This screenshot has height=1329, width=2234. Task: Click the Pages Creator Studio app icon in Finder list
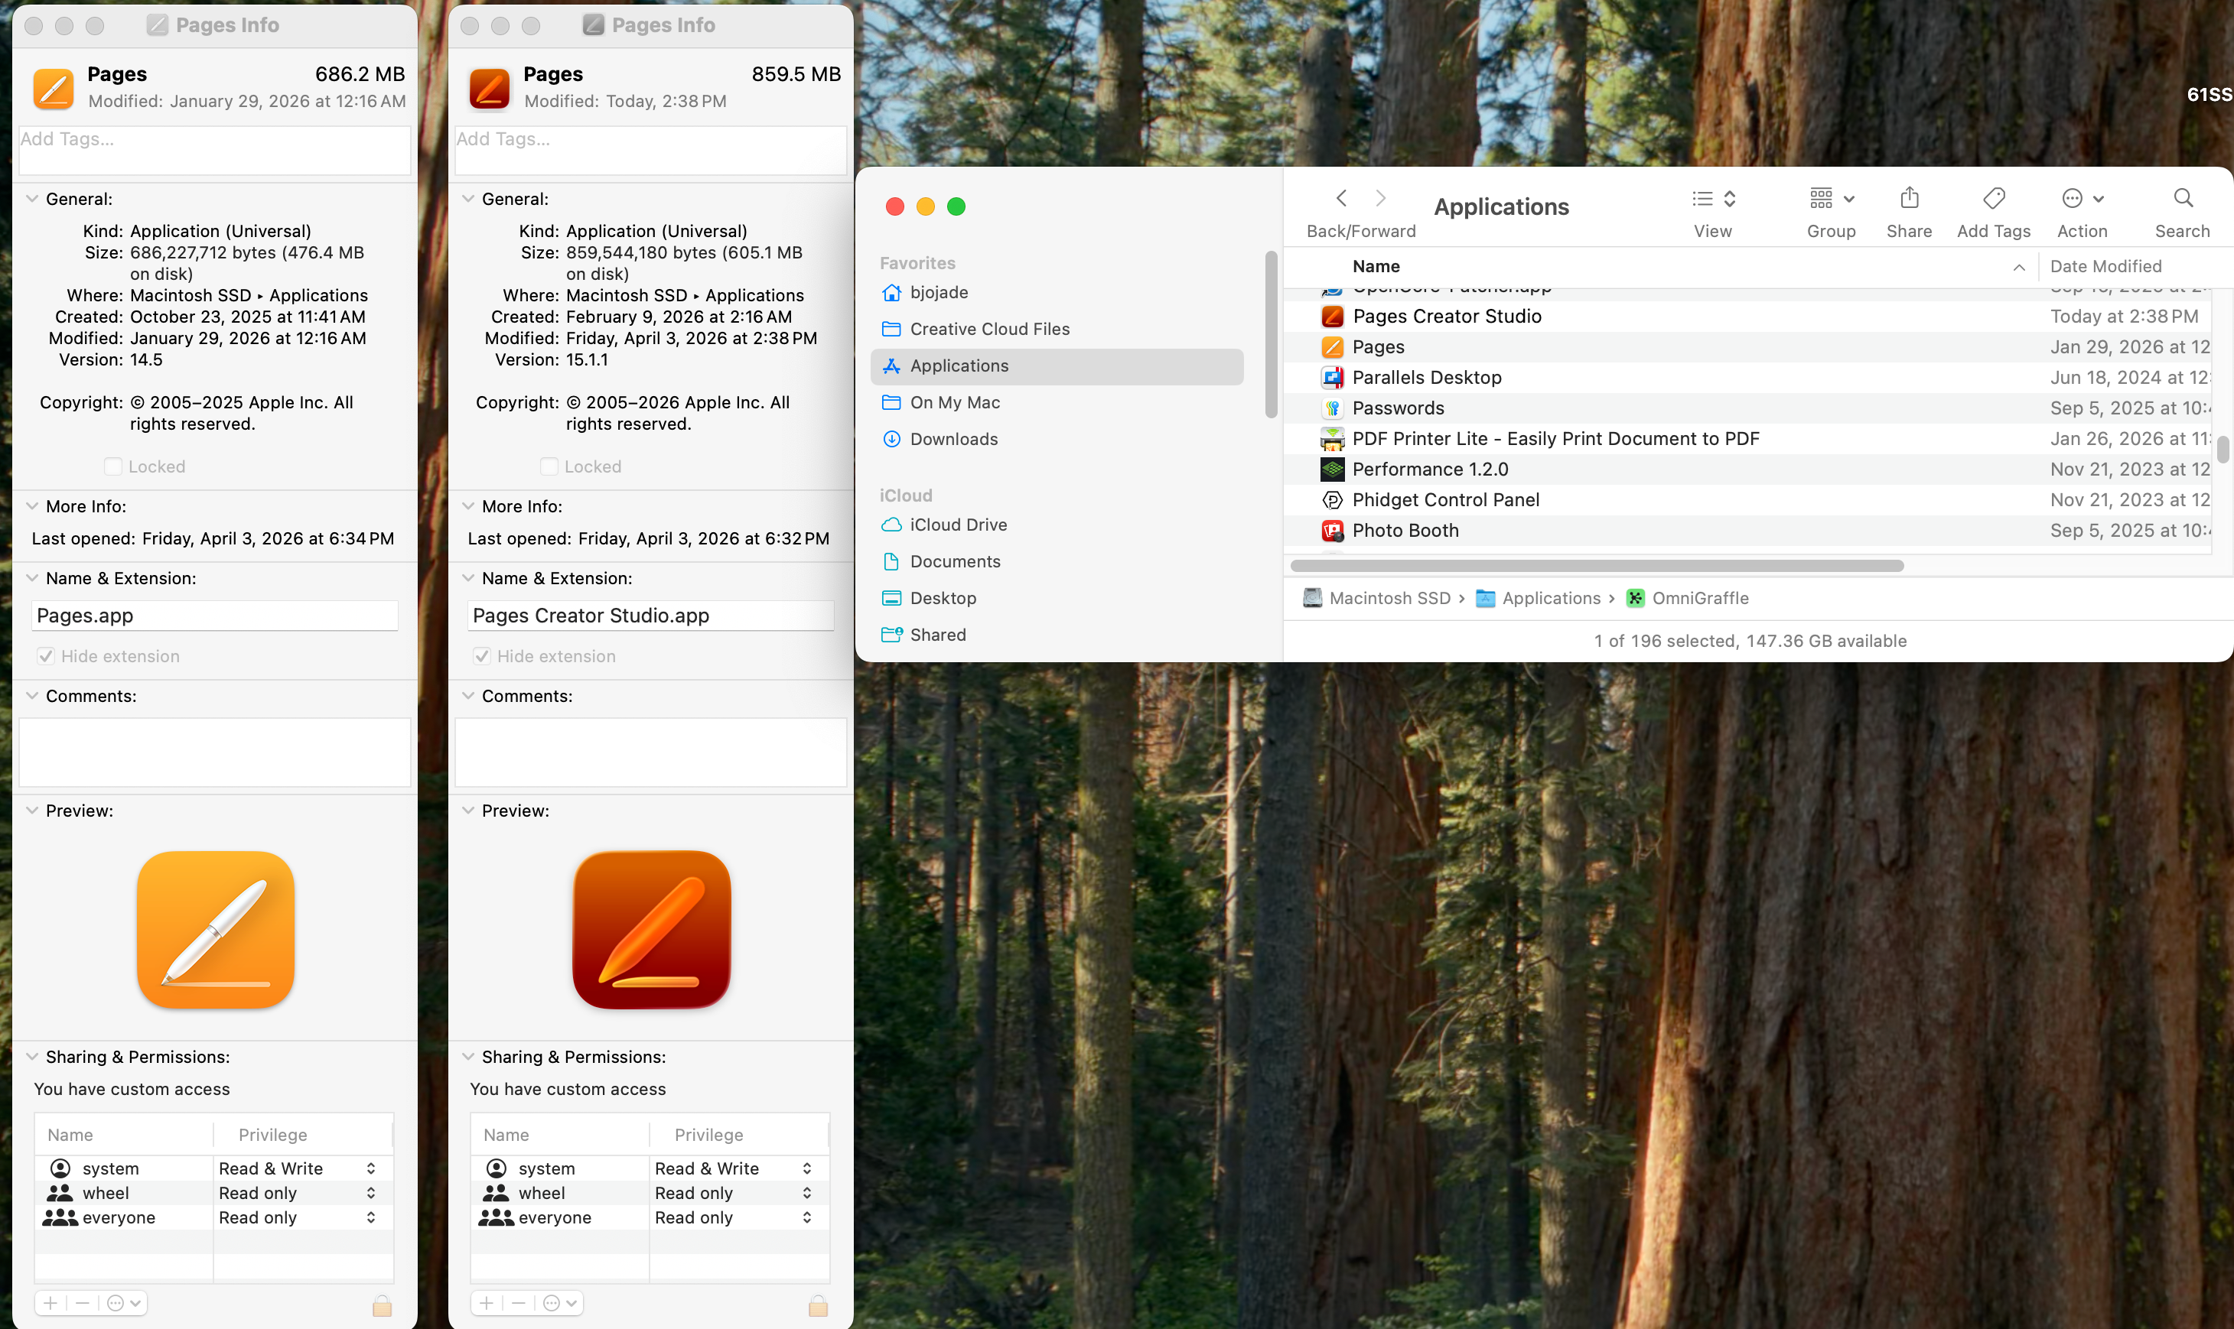(x=1332, y=316)
